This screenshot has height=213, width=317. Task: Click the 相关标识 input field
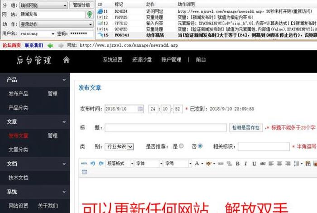coord(264,147)
